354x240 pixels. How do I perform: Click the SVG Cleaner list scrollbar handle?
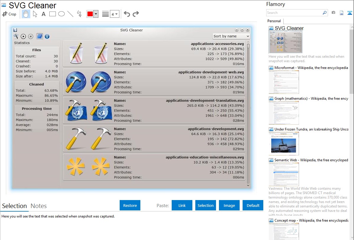(248, 46)
